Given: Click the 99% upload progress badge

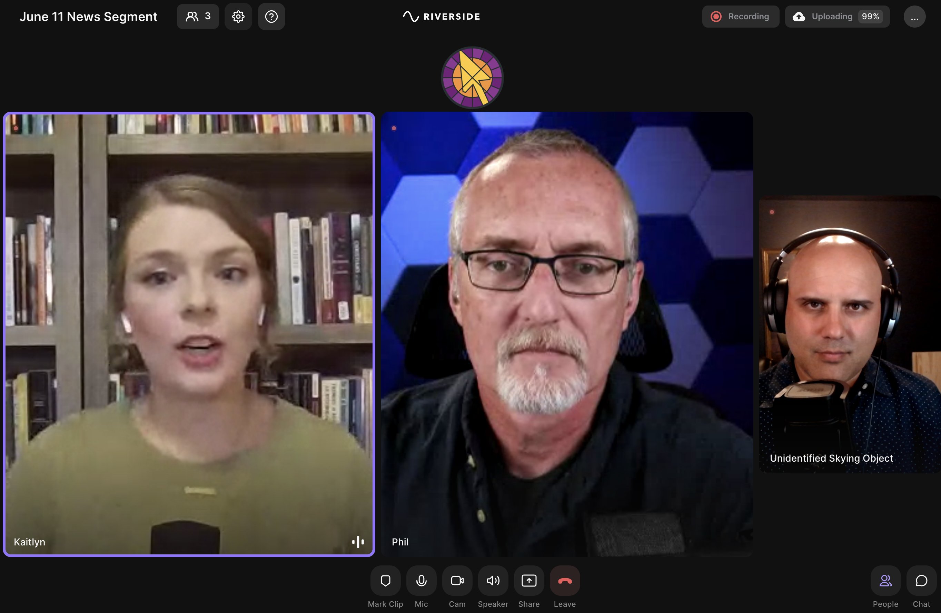Looking at the screenshot, I should (x=870, y=17).
